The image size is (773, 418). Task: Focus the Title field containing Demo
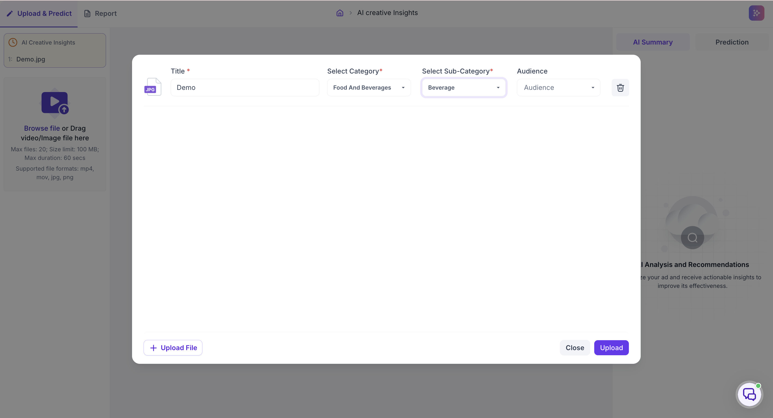point(245,87)
